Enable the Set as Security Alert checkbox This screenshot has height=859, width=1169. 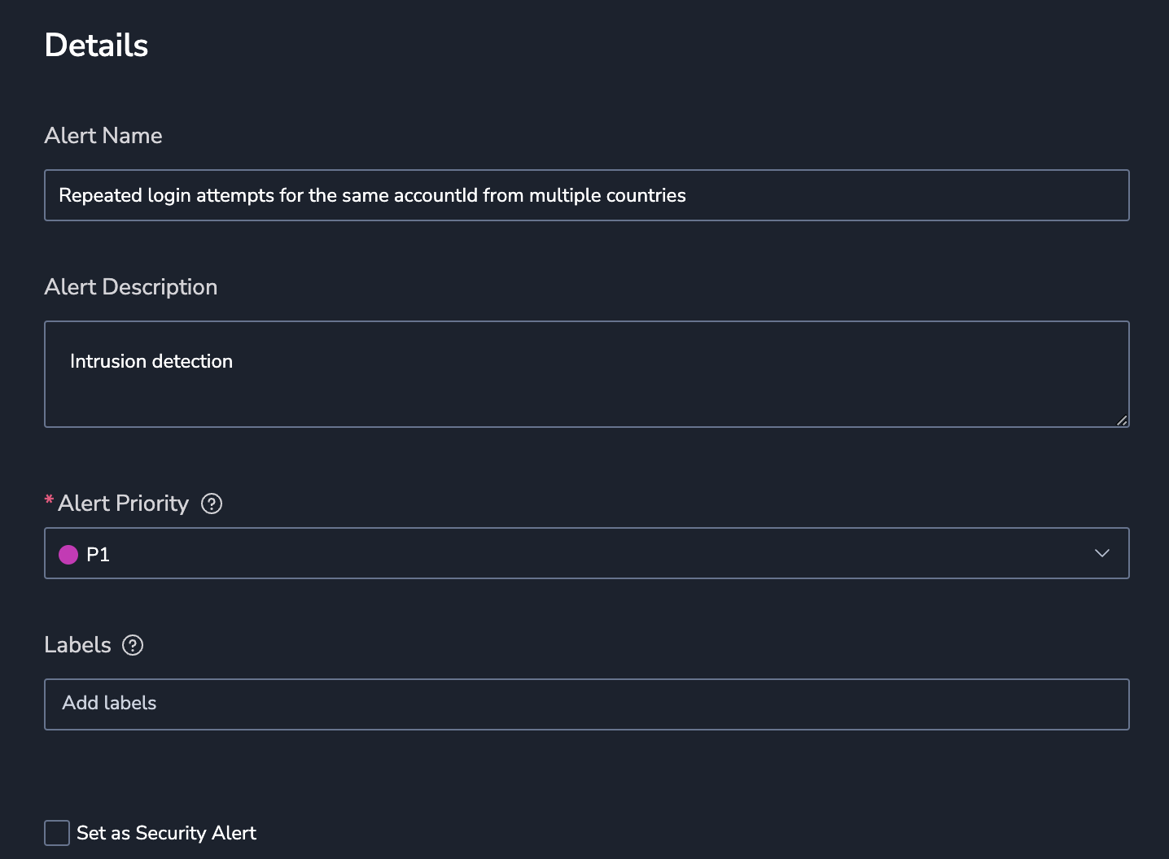(57, 833)
